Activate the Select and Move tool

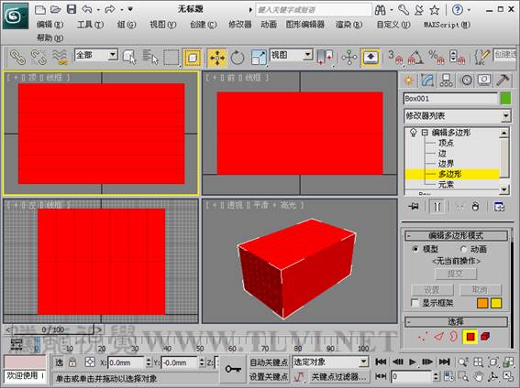217,58
